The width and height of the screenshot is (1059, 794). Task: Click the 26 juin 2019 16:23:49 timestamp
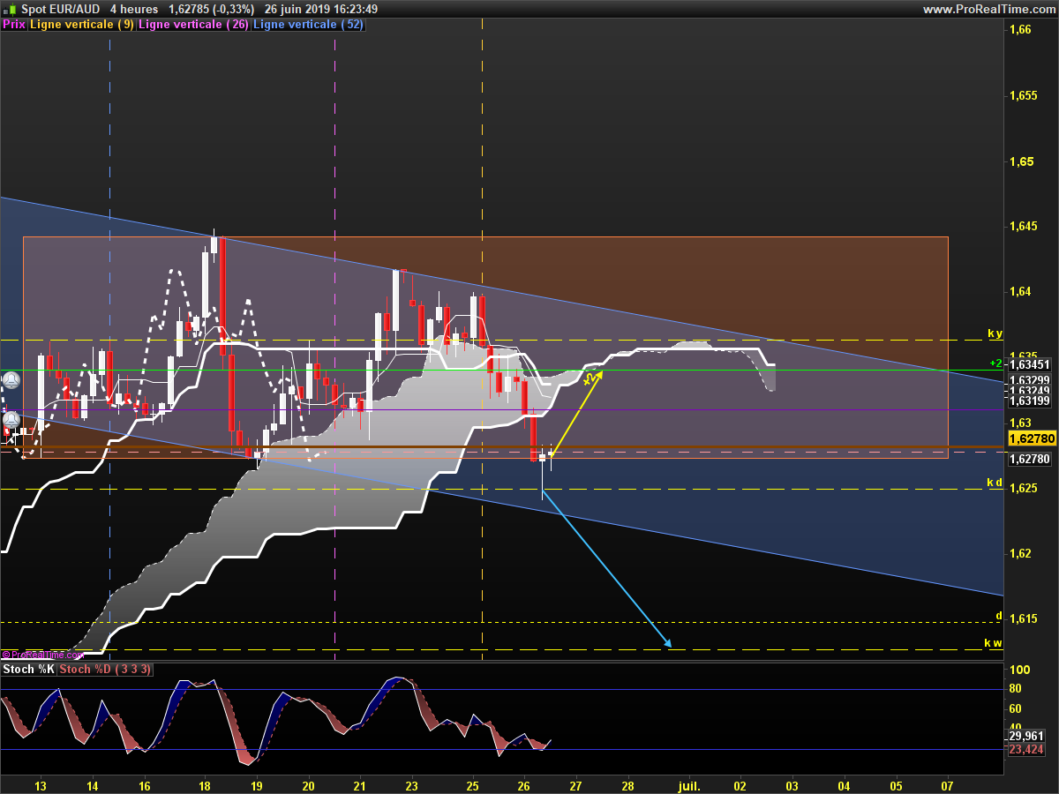[x=321, y=9]
